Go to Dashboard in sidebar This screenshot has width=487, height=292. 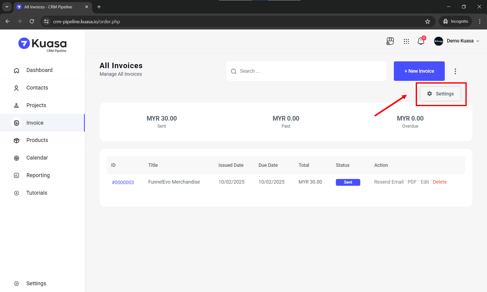(39, 70)
